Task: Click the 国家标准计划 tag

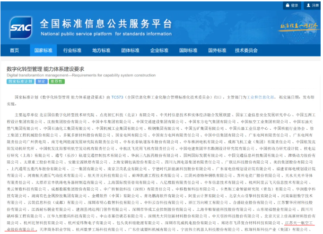Action: (20, 82)
